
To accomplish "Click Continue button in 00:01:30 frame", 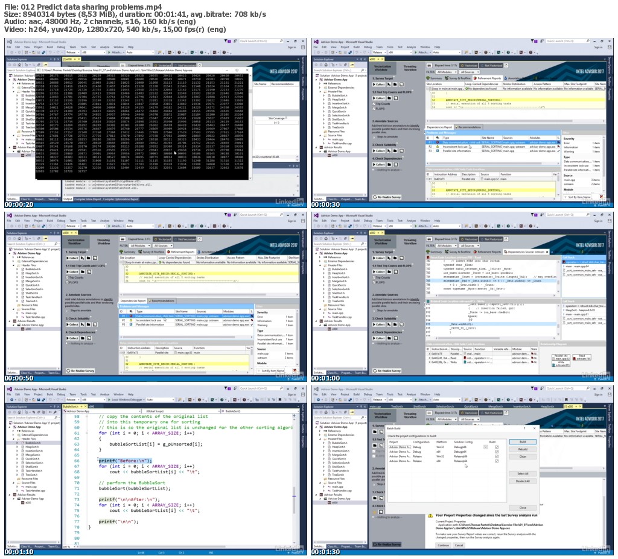I will (443, 545).
